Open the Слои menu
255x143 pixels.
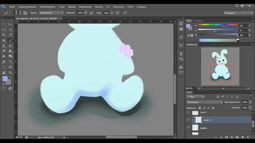pyautogui.click(x=62, y=7)
